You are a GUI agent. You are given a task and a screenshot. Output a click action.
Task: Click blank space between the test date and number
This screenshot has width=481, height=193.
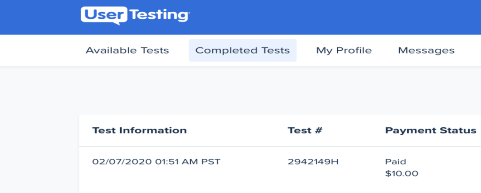coord(254,162)
